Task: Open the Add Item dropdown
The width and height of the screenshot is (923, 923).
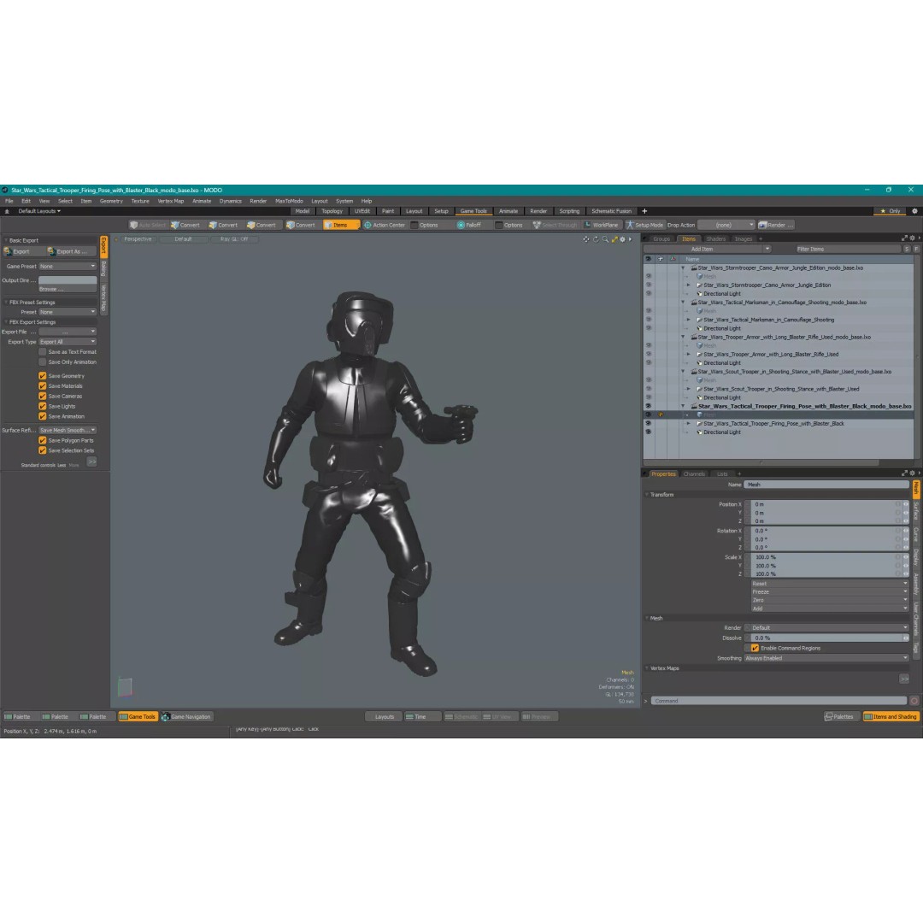Action: click(x=708, y=249)
